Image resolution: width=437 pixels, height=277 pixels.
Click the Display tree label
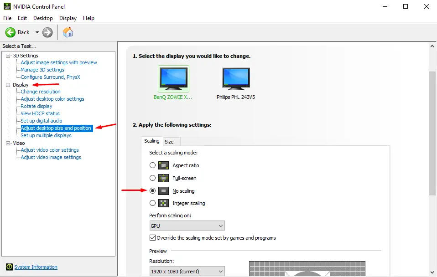point(21,85)
